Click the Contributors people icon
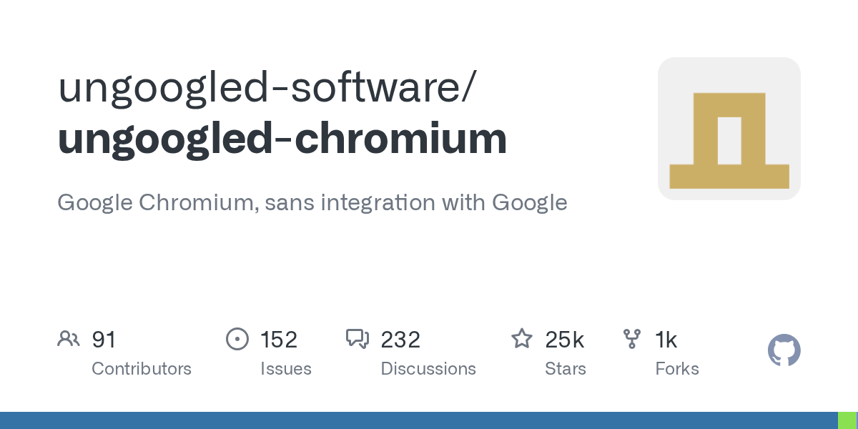Viewport: 858px width, 429px height. tap(69, 339)
